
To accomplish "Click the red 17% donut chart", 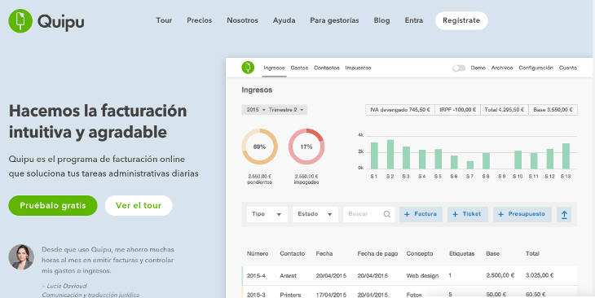I will click(306, 147).
